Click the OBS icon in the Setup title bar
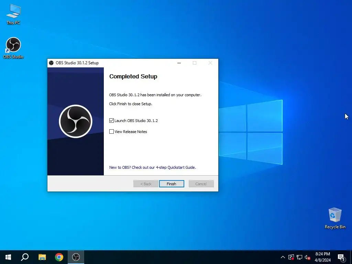 (51, 63)
